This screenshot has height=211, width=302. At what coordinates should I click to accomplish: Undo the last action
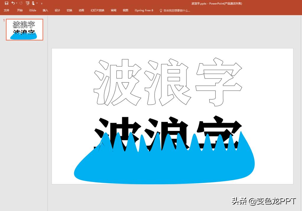(13, 3)
